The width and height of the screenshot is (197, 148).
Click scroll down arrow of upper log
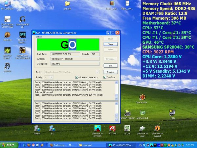point(117,98)
